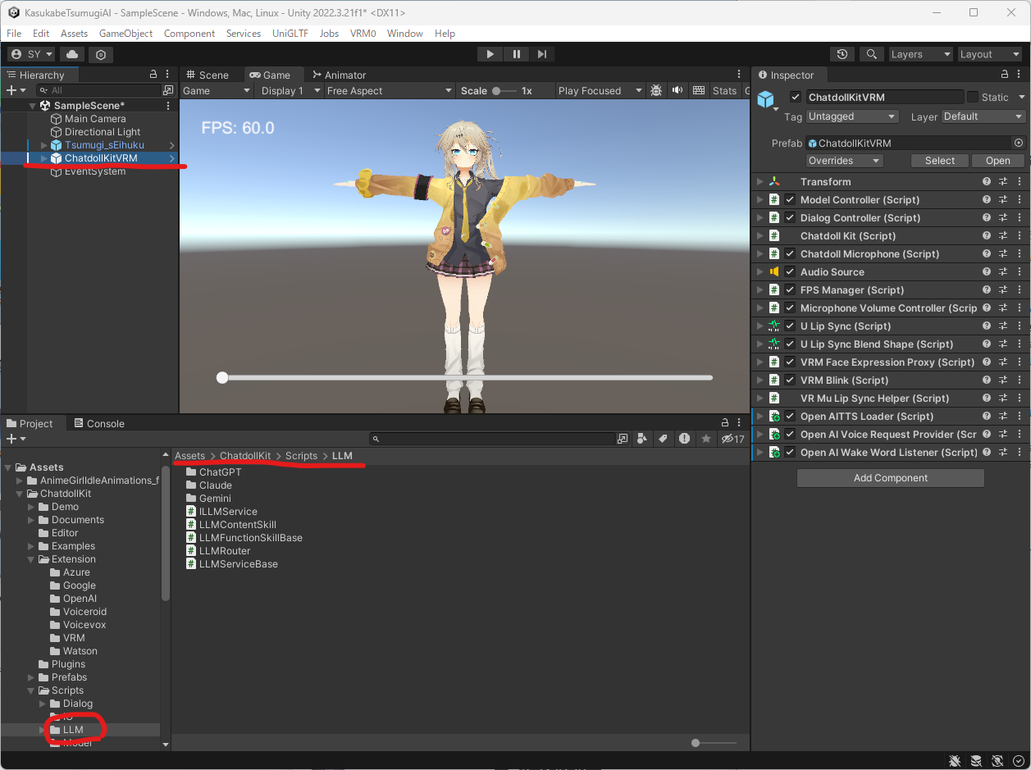The width and height of the screenshot is (1031, 770).
Task: Lock the Inspector panel
Action: [1005, 75]
